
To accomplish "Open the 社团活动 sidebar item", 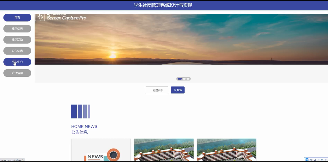I will tap(17, 40).
